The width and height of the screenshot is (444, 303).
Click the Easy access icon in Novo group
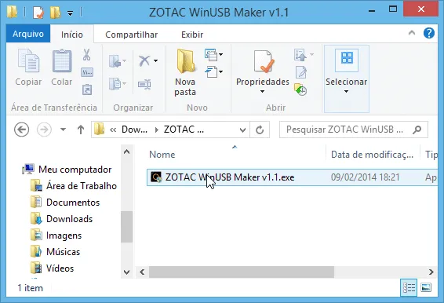pos(211,71)
